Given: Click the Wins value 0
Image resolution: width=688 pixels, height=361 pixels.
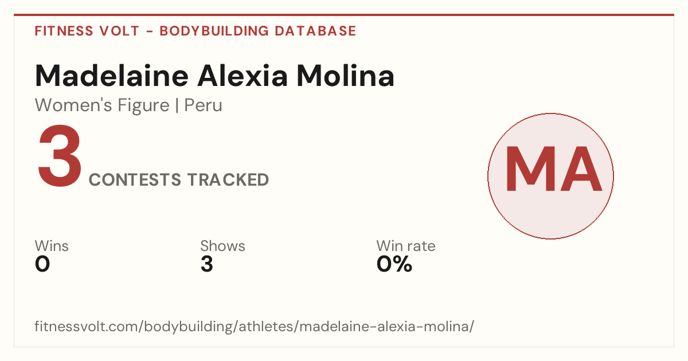Looking at the screenshot, I should (42, 265).
